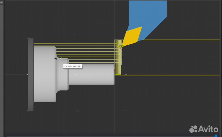Click the "Linear move" tooltip label
222x137 pixels.
[x=72, y=66]
